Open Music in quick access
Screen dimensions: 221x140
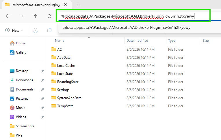click(x=17, y=108)
